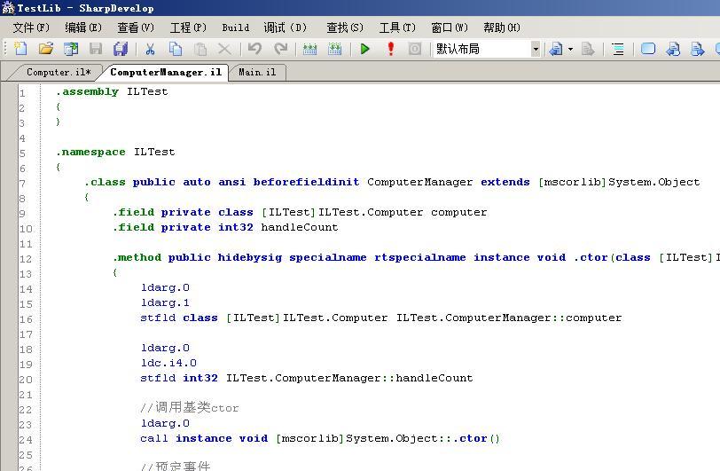Open the 查找(S) menu
The height and width of the screenshot is (471, 720).
tap(345, 27)
